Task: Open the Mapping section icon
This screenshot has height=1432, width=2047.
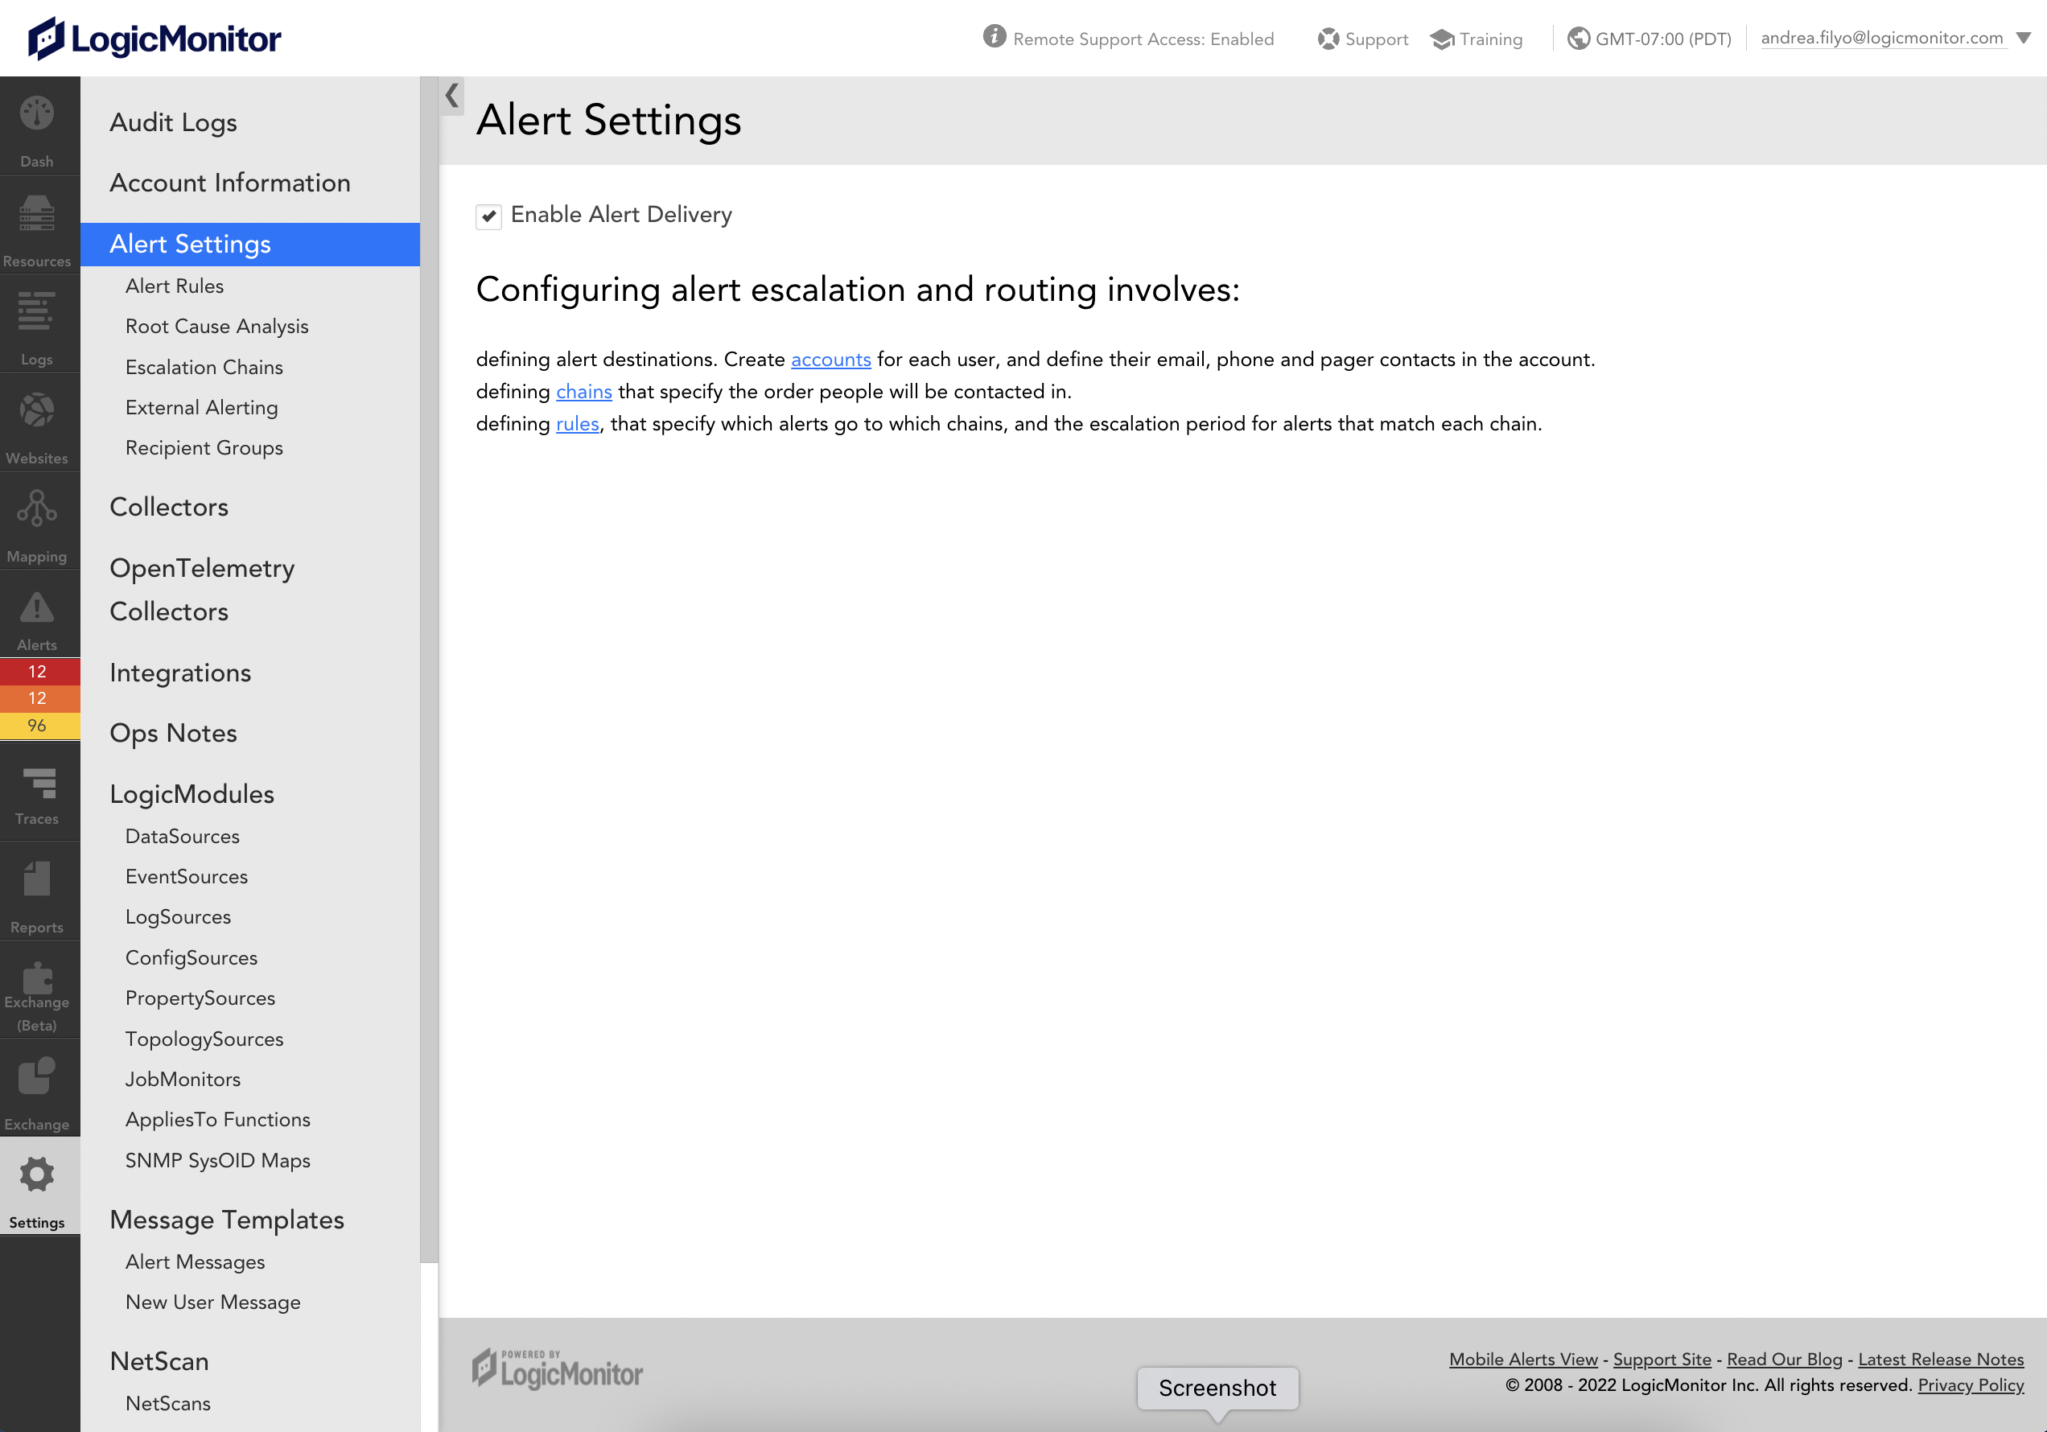Action: point(36,508)
